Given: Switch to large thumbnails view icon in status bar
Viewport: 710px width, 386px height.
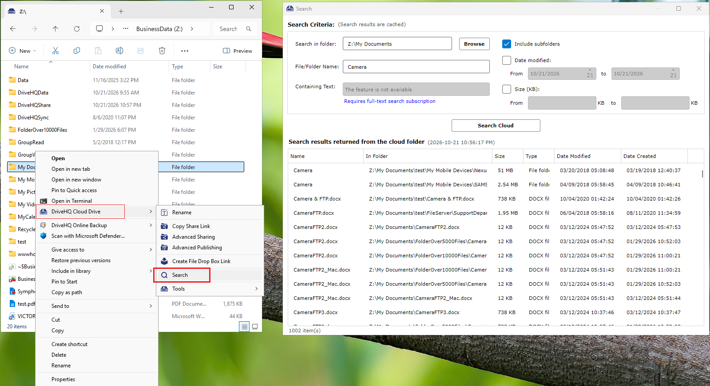Looking at the screenshot, I should [255, 327].
